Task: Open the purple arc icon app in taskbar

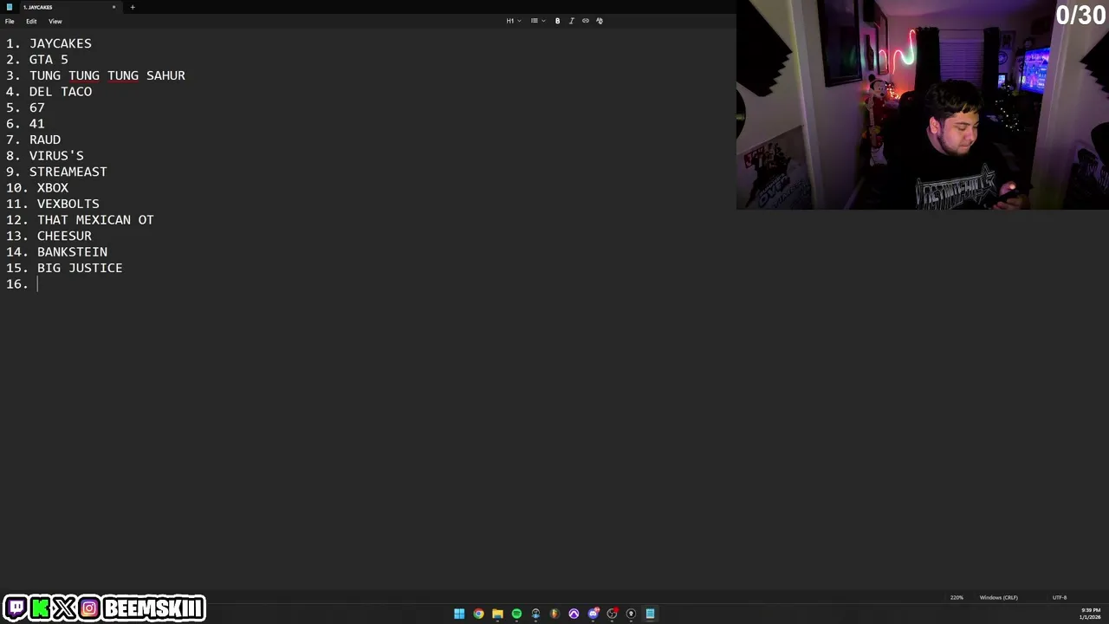Action: point(574,614)
